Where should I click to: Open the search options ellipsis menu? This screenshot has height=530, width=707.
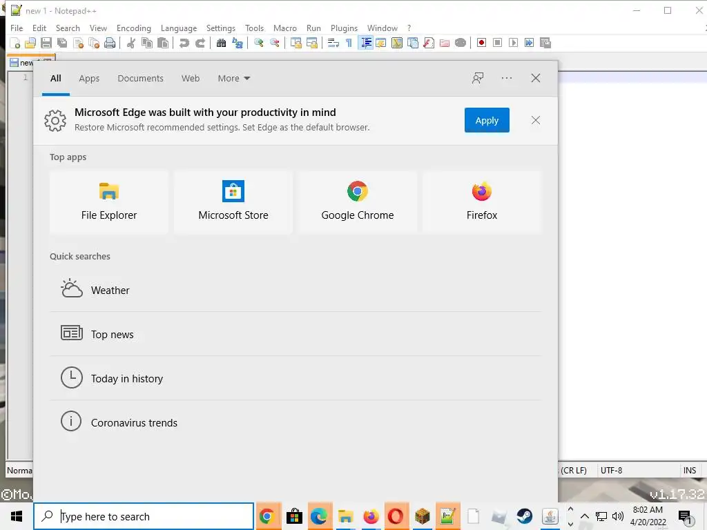pos(506,78)
